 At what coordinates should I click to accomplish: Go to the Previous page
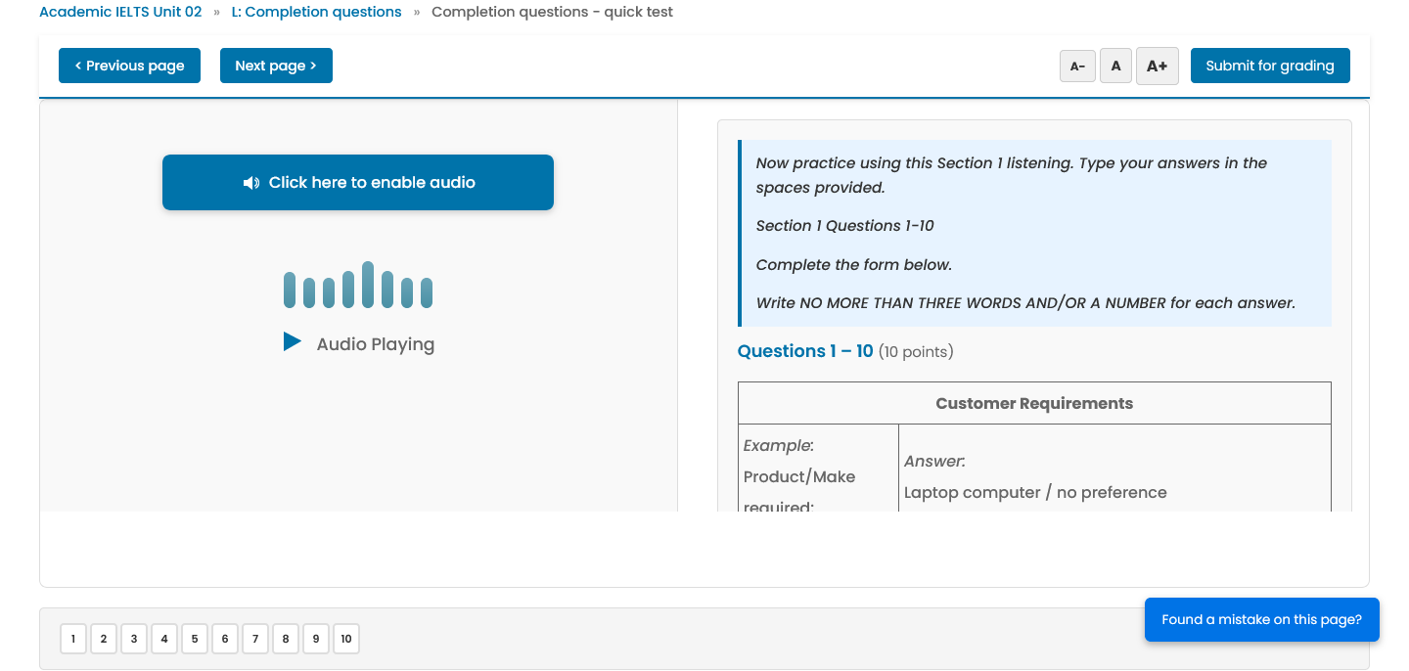pyautogui.click(x=129, y=66)
